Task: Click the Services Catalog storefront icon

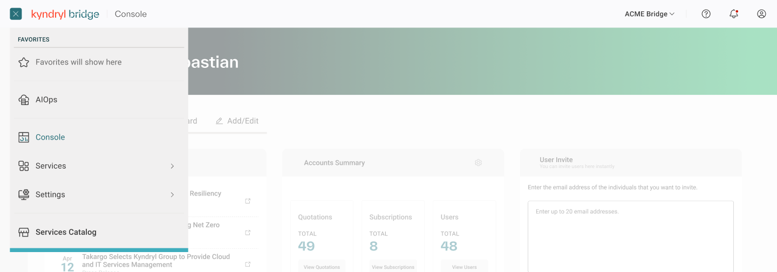Action: pos(24,232)
